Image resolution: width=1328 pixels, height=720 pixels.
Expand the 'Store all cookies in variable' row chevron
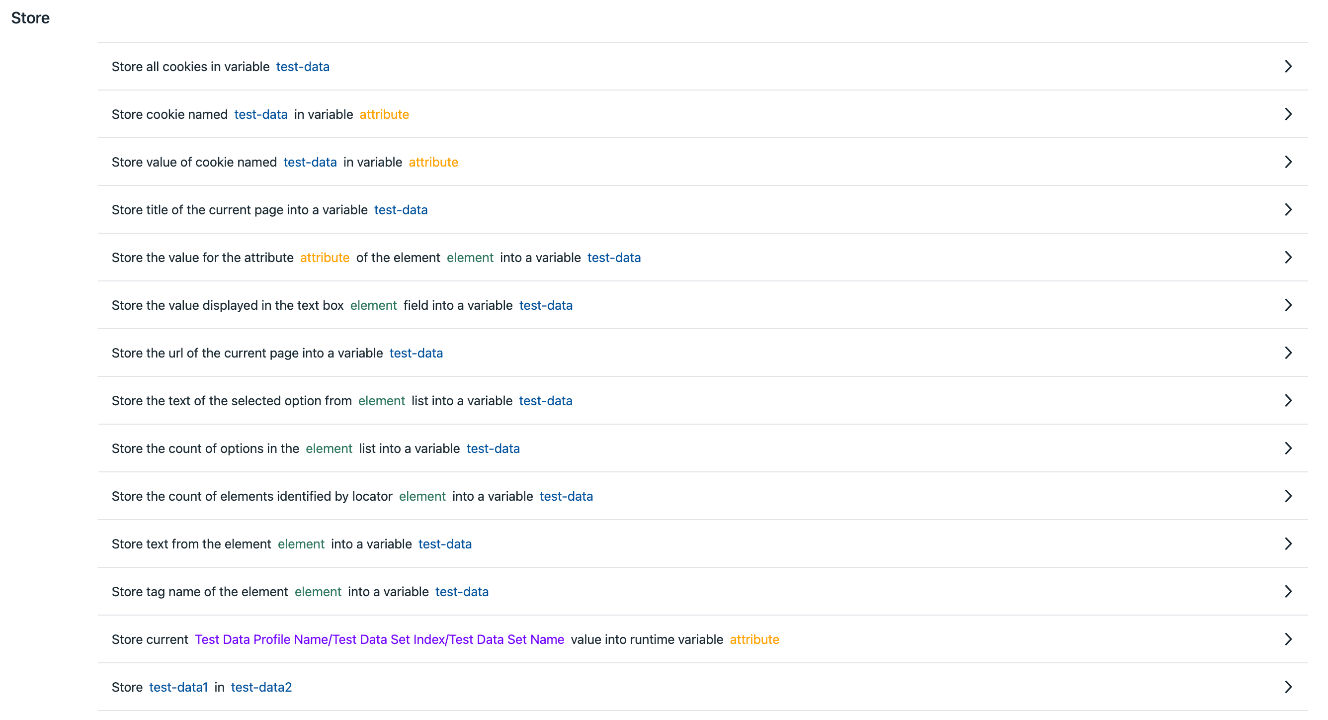pos(1287,67)
